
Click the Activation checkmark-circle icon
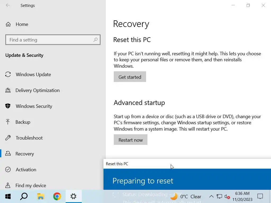pos(8,169)
